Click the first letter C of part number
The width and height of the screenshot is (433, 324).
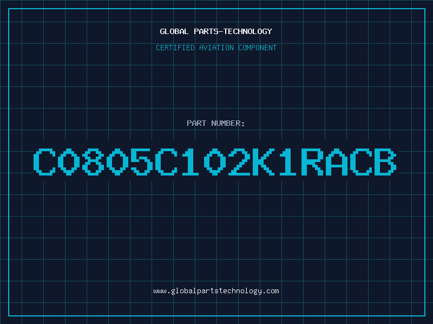(x=44, y=161)
